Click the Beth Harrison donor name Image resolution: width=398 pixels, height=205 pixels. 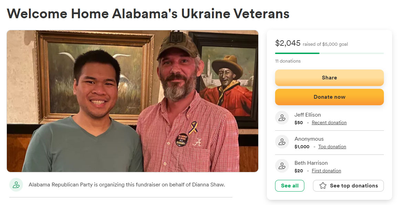pyautogui.click(x=311, y=163)
